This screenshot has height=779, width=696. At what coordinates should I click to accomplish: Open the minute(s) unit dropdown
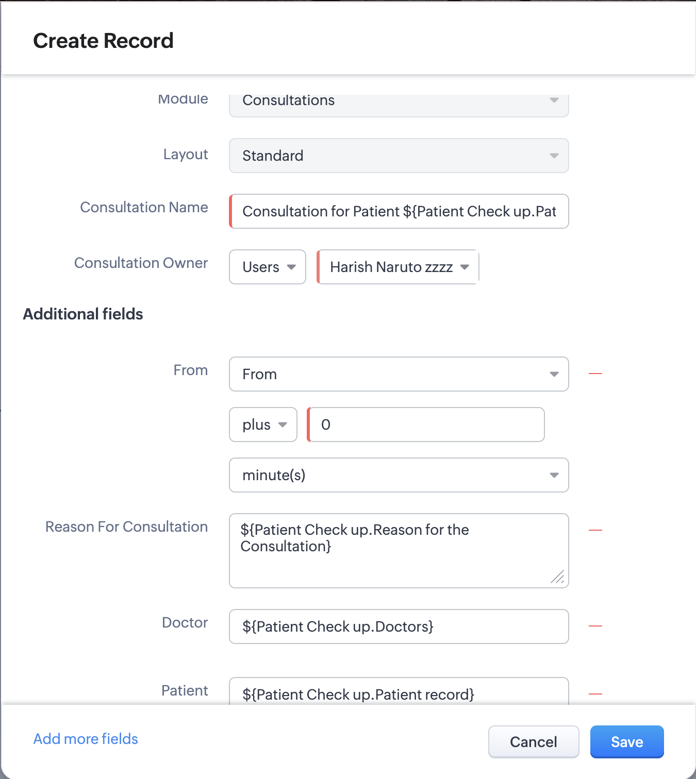click(x=399, y=475)
